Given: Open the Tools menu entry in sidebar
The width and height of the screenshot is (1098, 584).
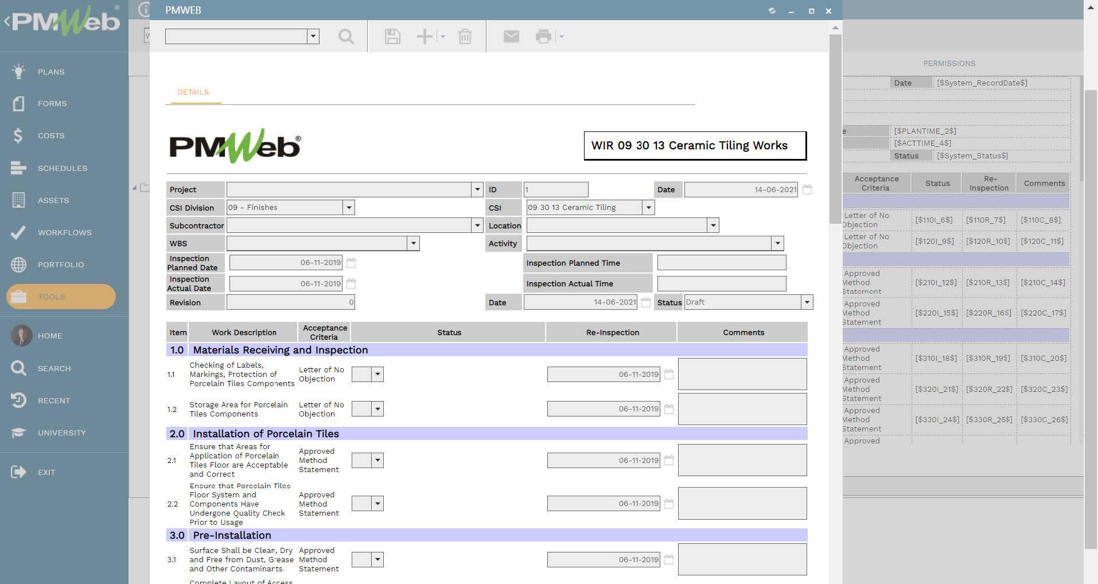Looking at the screenshot, I should [52, 297].
